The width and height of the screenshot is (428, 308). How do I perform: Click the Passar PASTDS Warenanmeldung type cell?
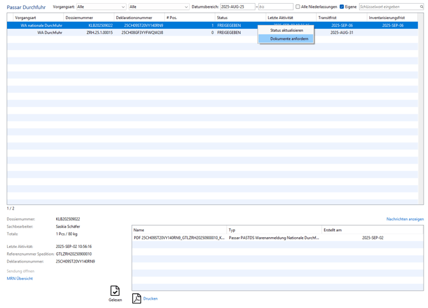274,238
